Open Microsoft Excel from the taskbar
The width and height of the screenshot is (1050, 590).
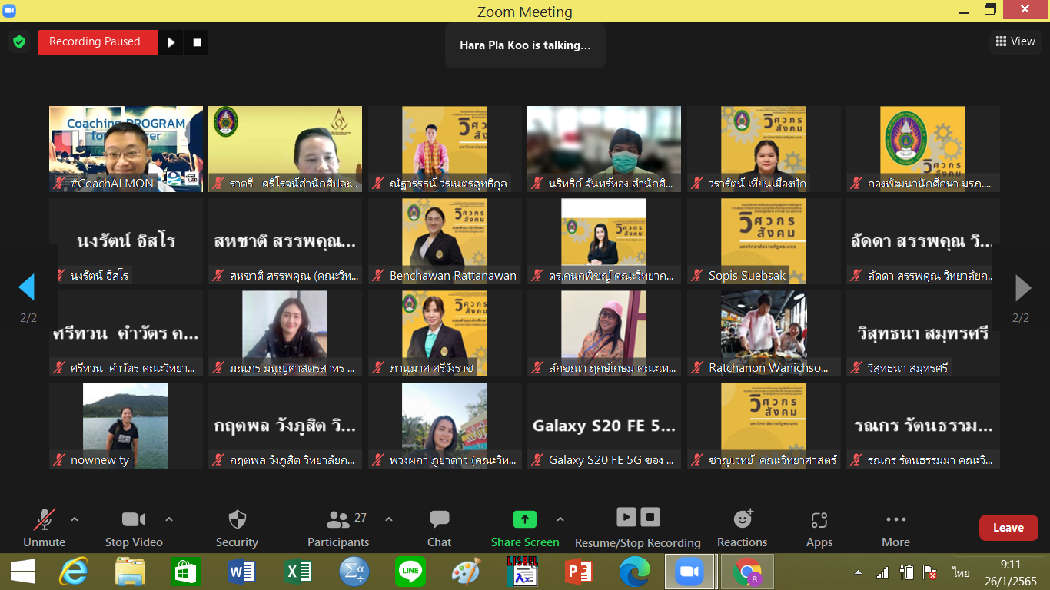click(297, 572)
